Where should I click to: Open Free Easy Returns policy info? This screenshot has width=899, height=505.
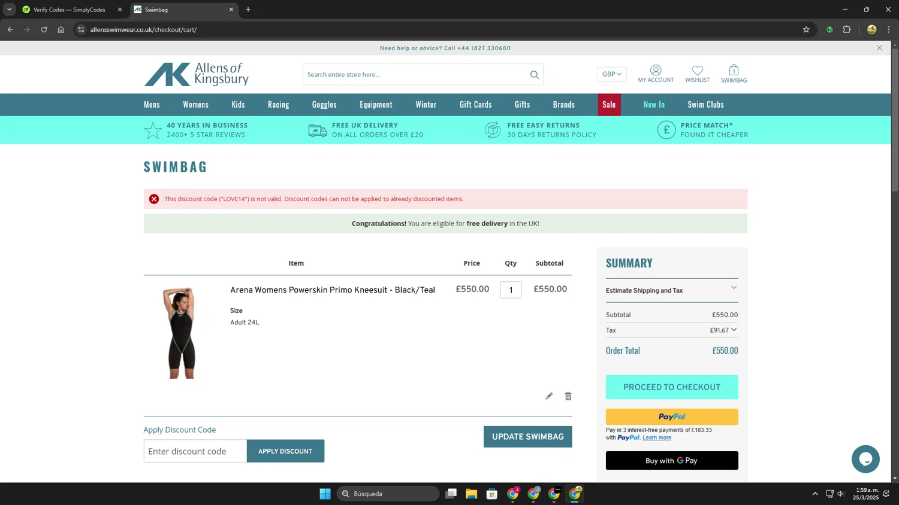click(541, 130)
